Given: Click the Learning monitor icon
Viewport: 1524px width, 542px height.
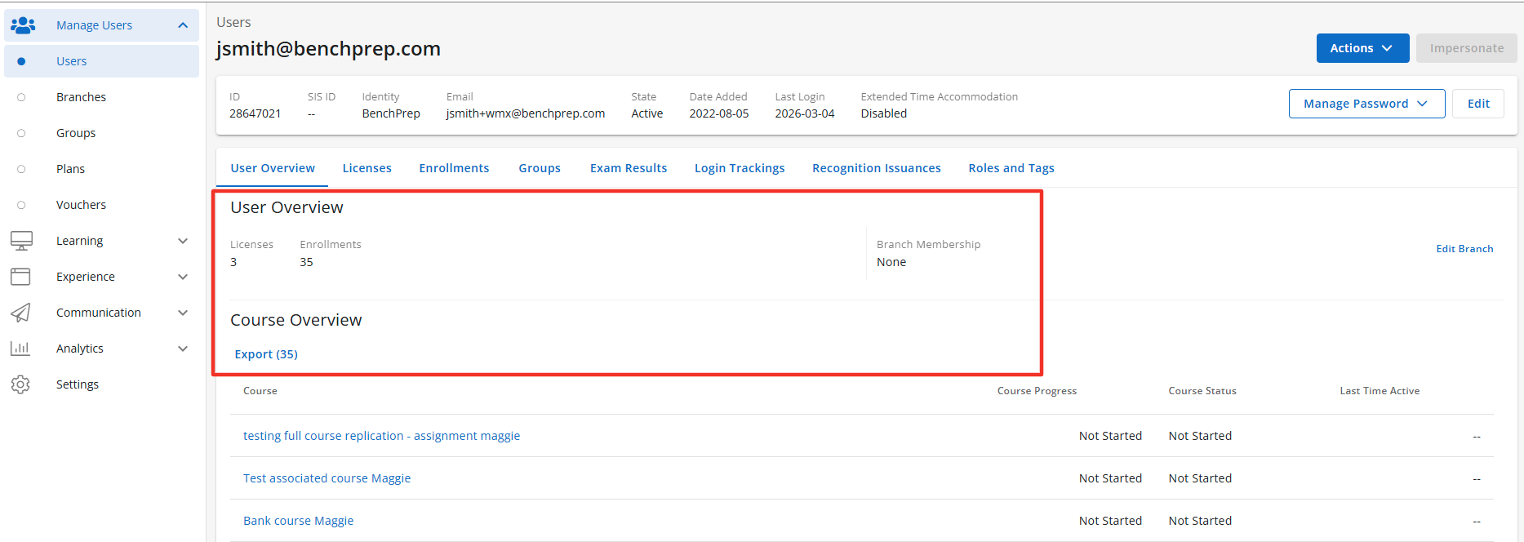Looking at the screenshot, I should click(21, 241).
